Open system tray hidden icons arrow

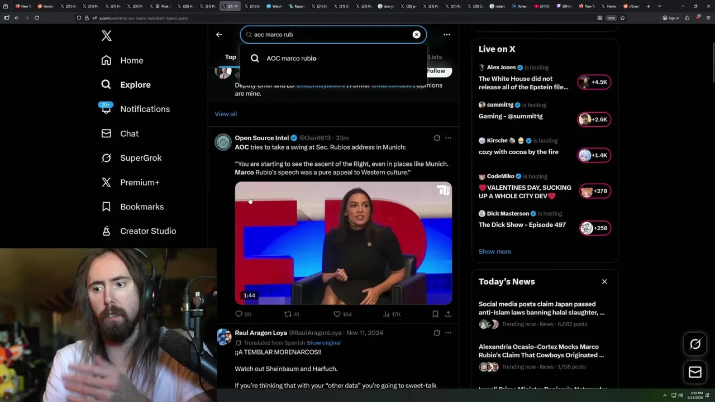665,395
